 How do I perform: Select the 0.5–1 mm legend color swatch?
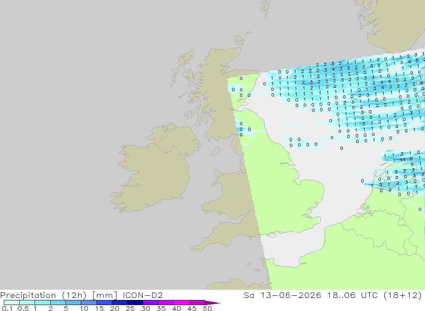pos(27,303)
